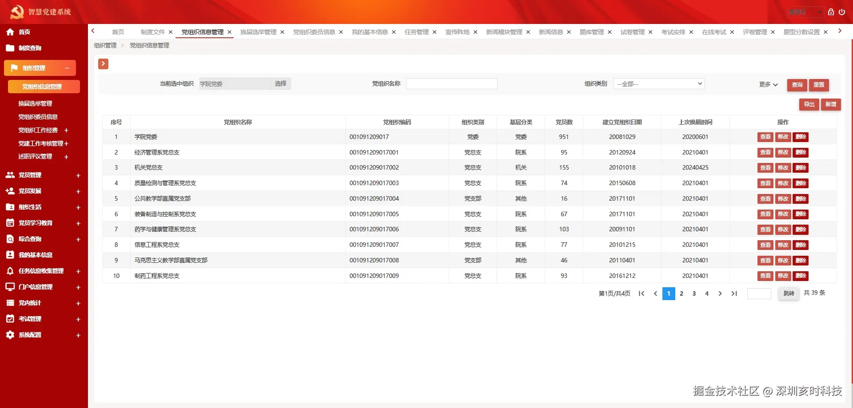Click the home icon in the sidebar
Screen dimensions: 853x408
[10, 32]
